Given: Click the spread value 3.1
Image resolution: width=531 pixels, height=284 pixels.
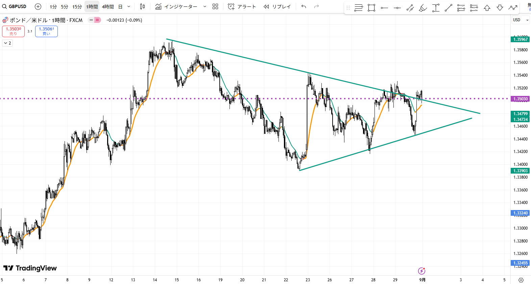Looking at the screenshot, I should [30, 31].
